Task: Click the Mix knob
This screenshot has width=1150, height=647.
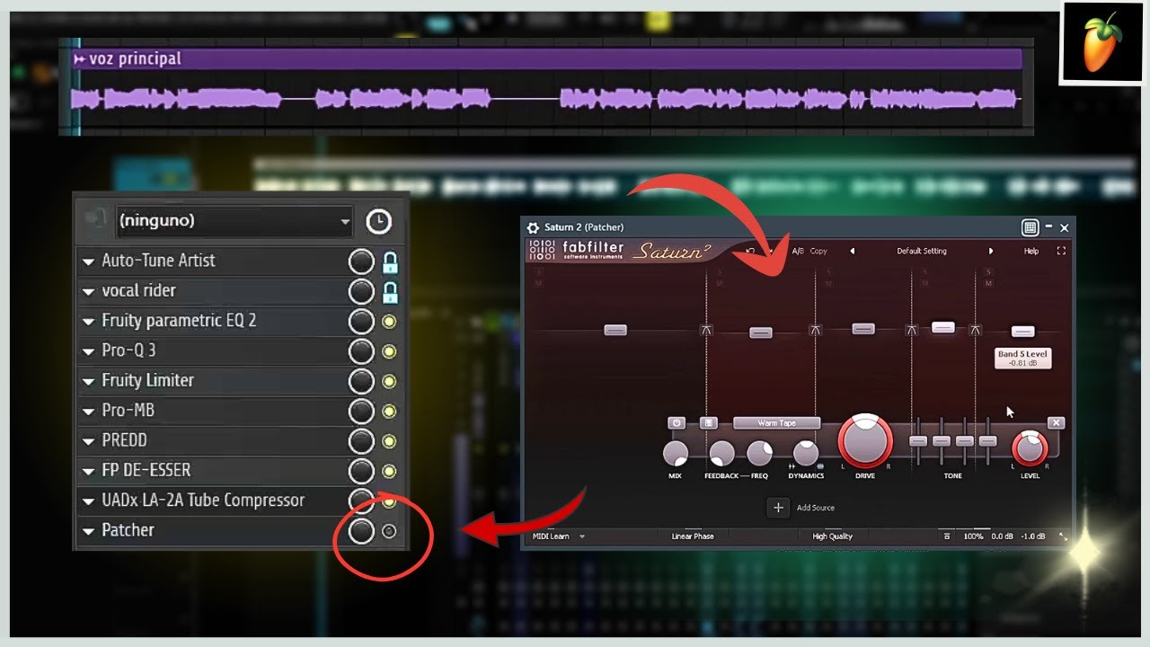Action: pyautogui.click(x=675, y=453)
